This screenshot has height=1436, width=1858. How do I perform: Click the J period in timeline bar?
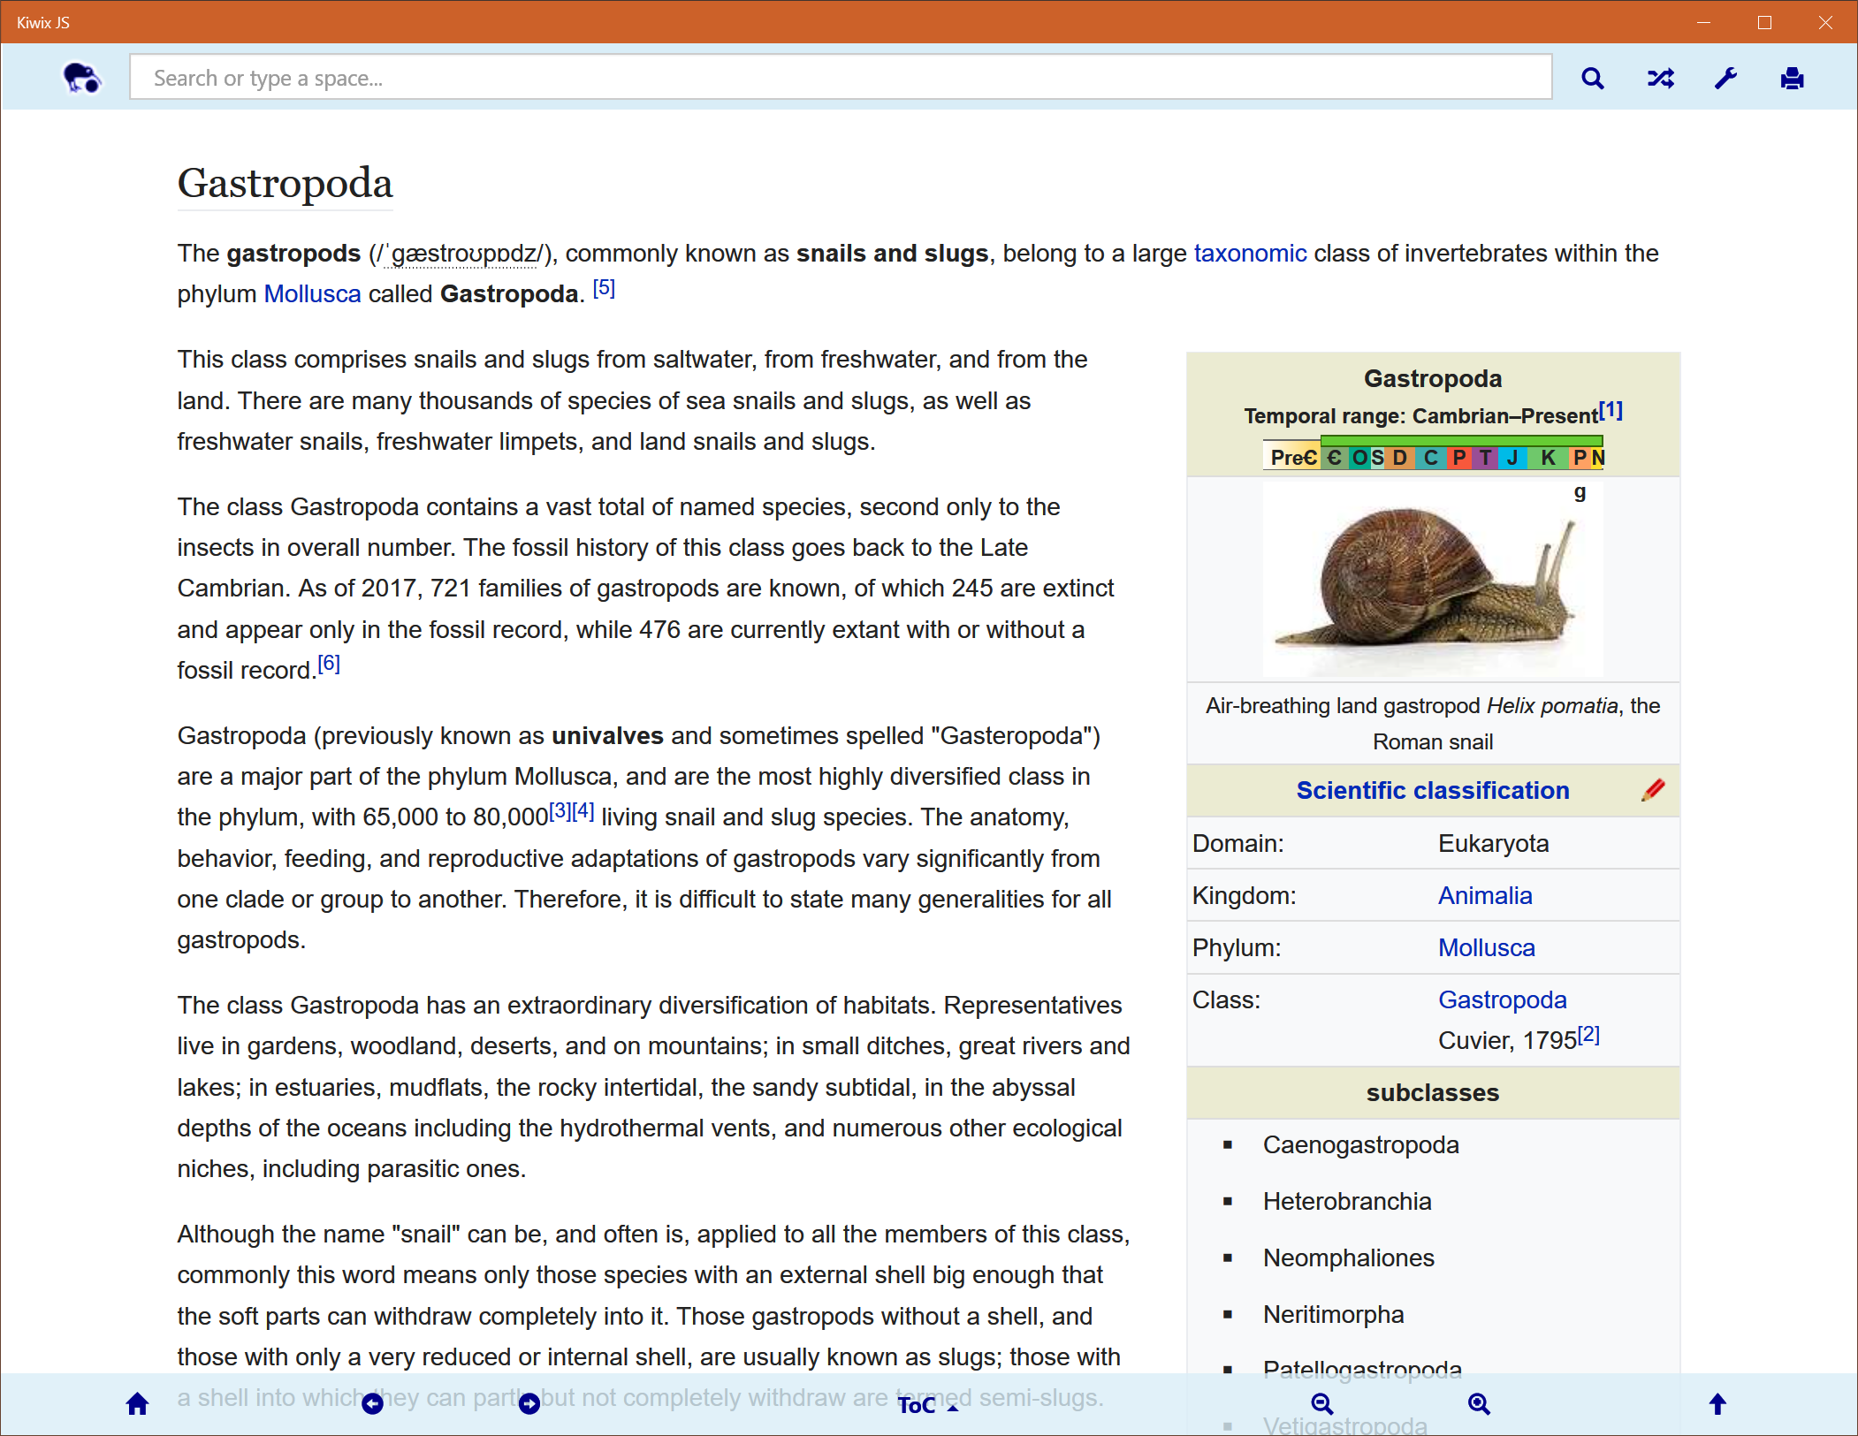1512,458
